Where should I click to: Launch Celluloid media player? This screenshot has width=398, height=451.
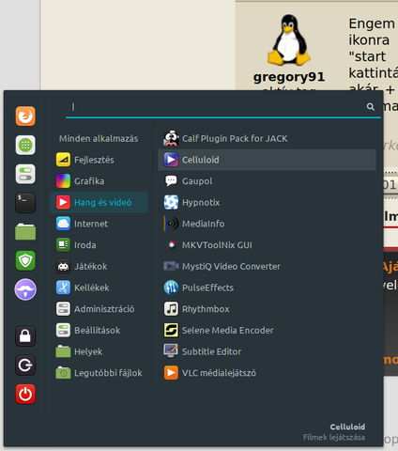[267, 160]
